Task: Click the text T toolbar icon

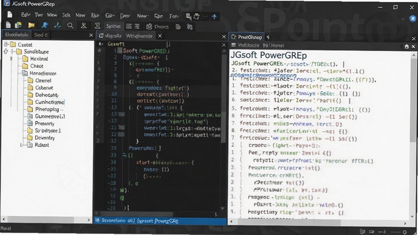Action: (x=97, y=26)
